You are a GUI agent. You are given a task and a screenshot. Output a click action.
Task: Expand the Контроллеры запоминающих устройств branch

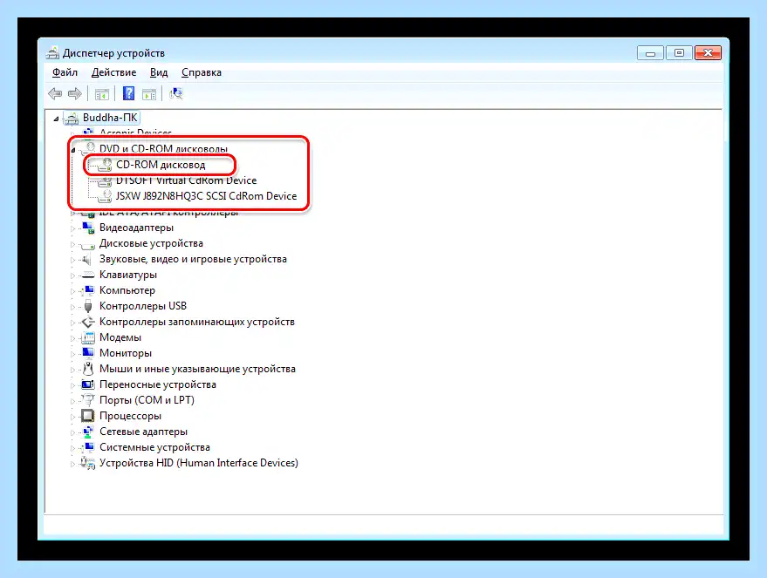click(73, 322)
